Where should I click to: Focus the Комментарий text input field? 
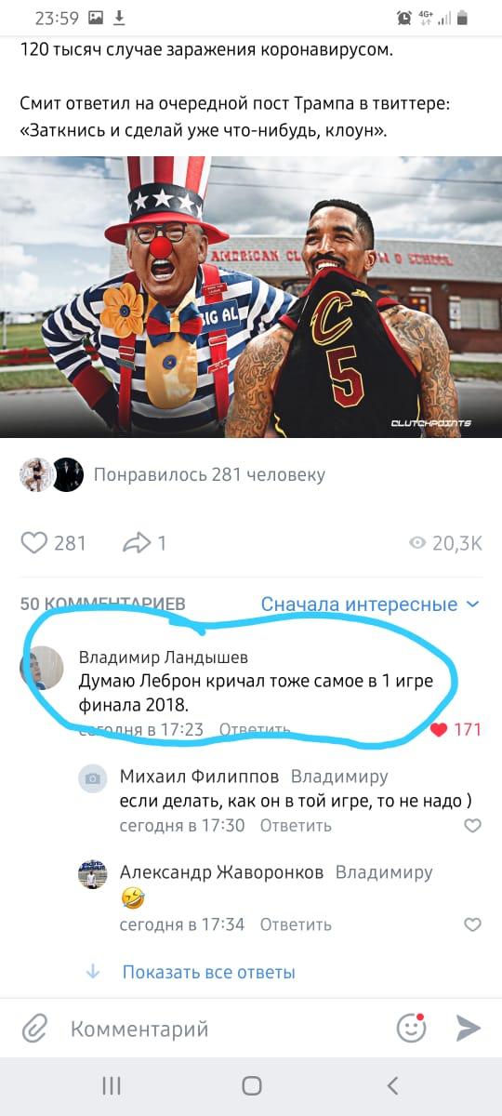pos(223,1029)
